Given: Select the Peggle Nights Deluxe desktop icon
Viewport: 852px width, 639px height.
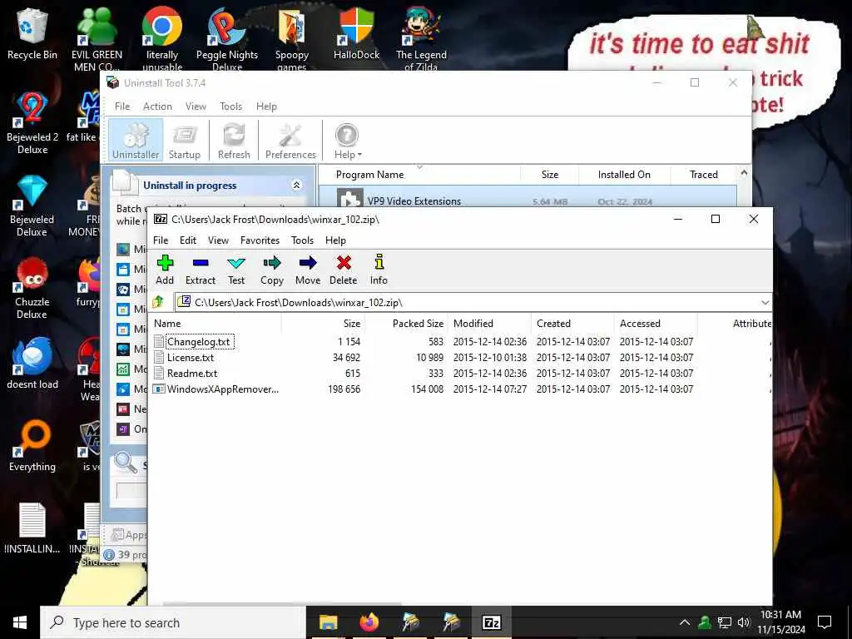Looking at the screenshot, I should [x=227, y=38].
